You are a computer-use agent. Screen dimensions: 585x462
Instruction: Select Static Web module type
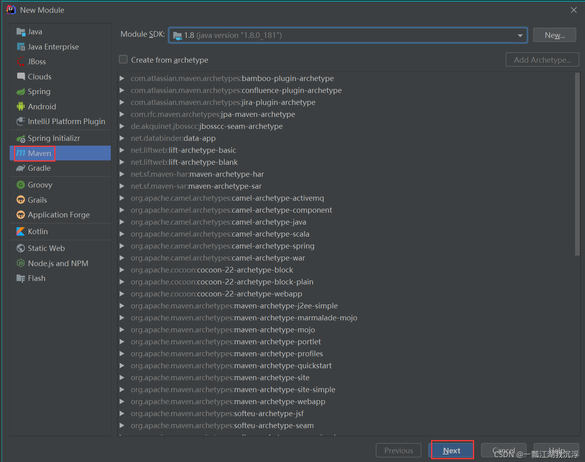pyautogui.click(x=60, y=248)
